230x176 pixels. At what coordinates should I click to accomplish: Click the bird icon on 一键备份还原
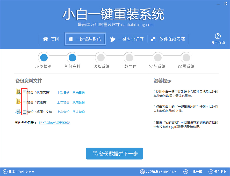[112, 39]
